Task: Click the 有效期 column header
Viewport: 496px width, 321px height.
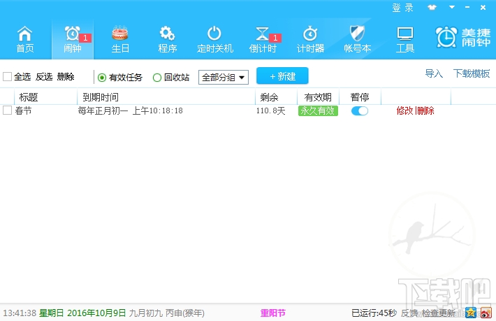Action: pyautogui.click(x=318, y=97)
